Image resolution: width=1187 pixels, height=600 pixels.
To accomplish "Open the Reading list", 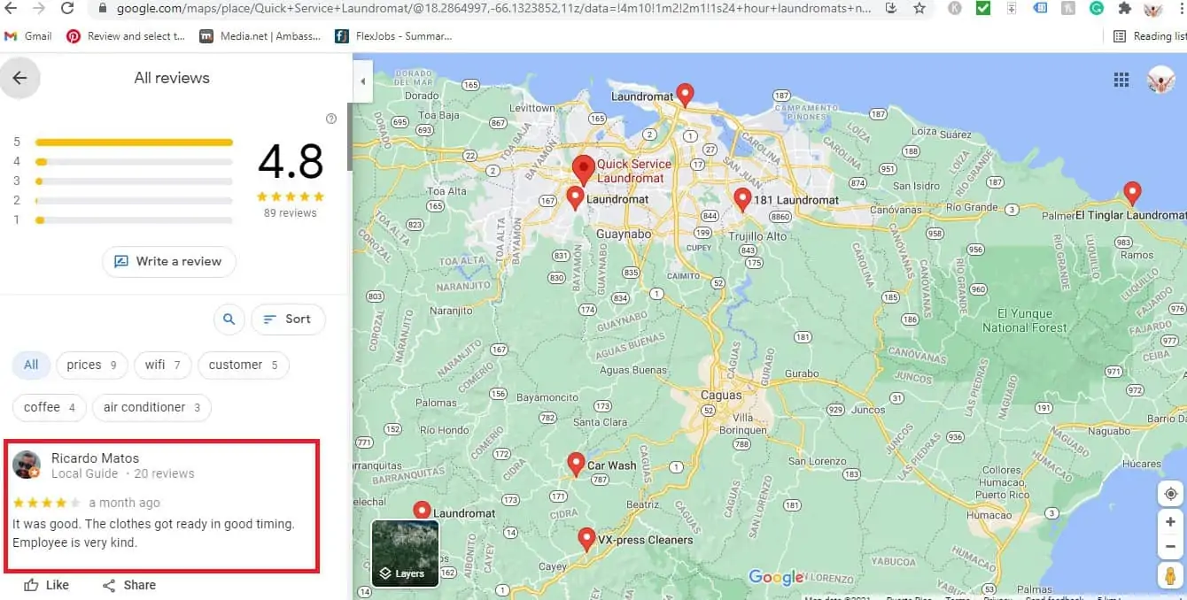I will (1149, 36).
